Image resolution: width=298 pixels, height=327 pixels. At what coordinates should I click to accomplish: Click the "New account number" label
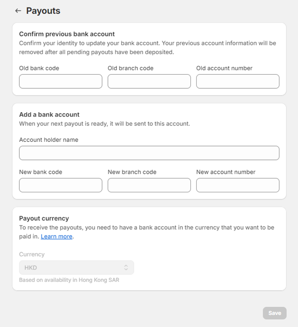tap(226, 172)
